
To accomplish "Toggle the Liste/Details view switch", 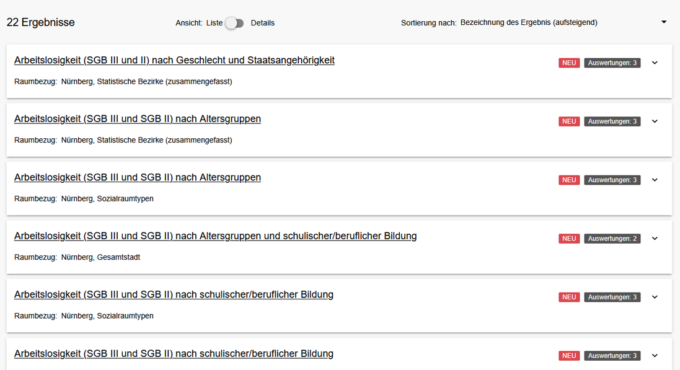I will click(234, 23).
